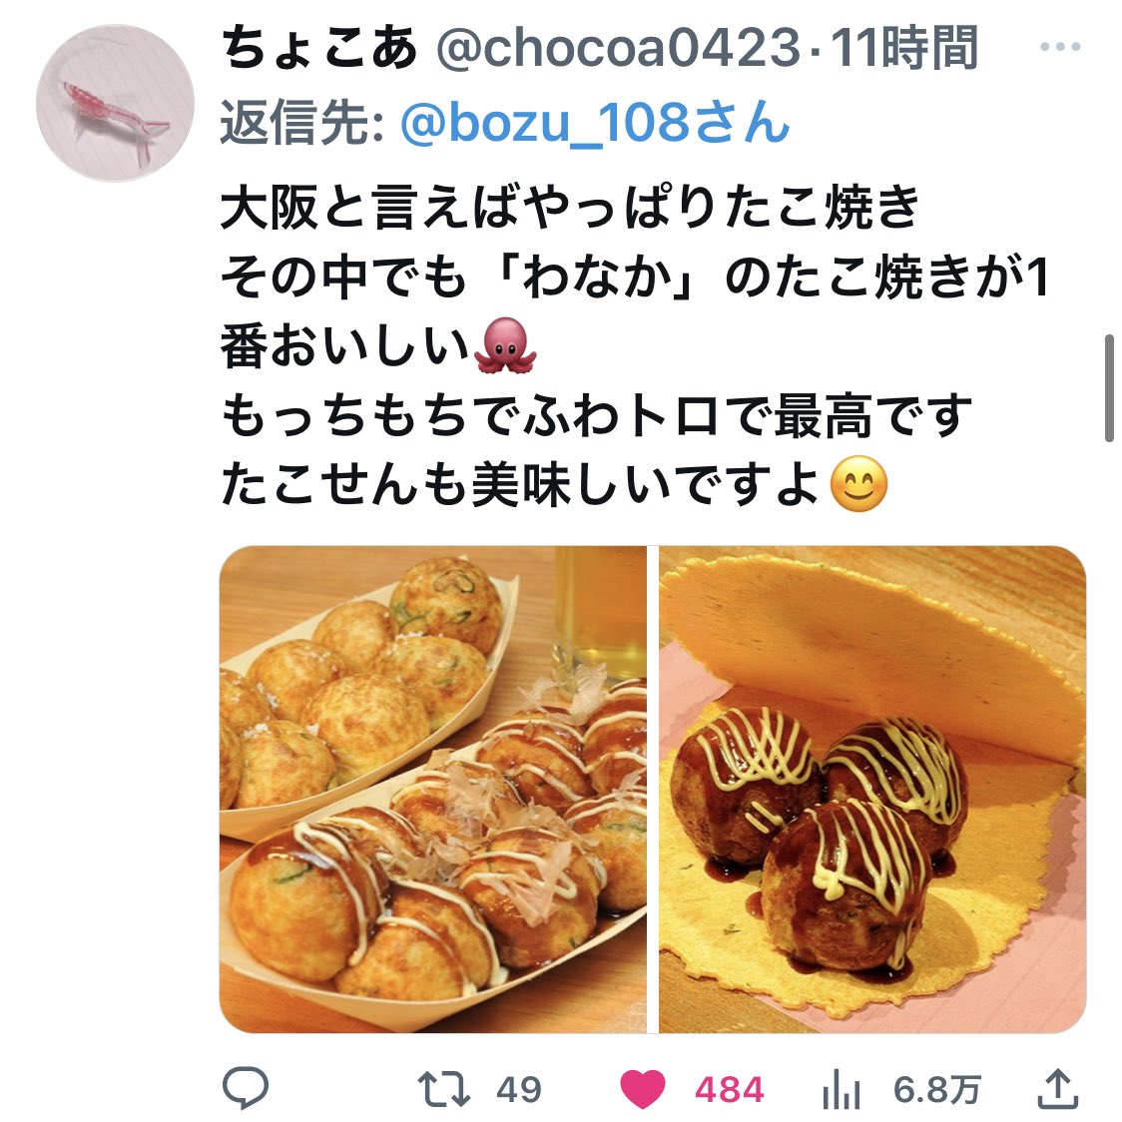This screenshot has height=1122, width=1122.
Task: Click the 6.8万 views count
Action: [936, 1090]
